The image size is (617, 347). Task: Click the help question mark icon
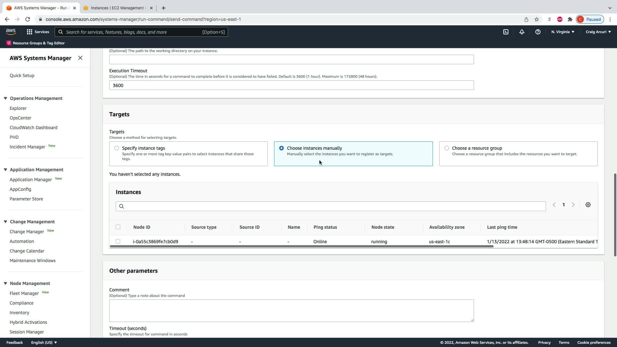538,32
